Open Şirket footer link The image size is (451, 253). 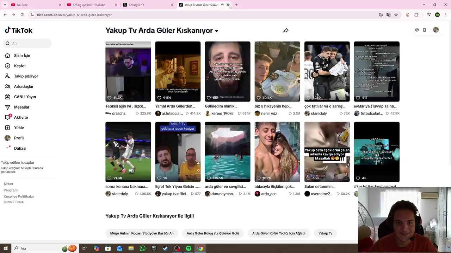(x=8, y=184)
